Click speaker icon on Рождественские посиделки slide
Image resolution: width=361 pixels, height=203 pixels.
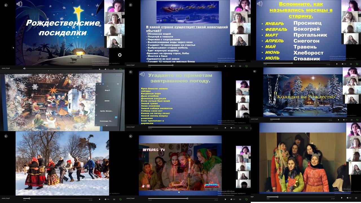[19, 4]
